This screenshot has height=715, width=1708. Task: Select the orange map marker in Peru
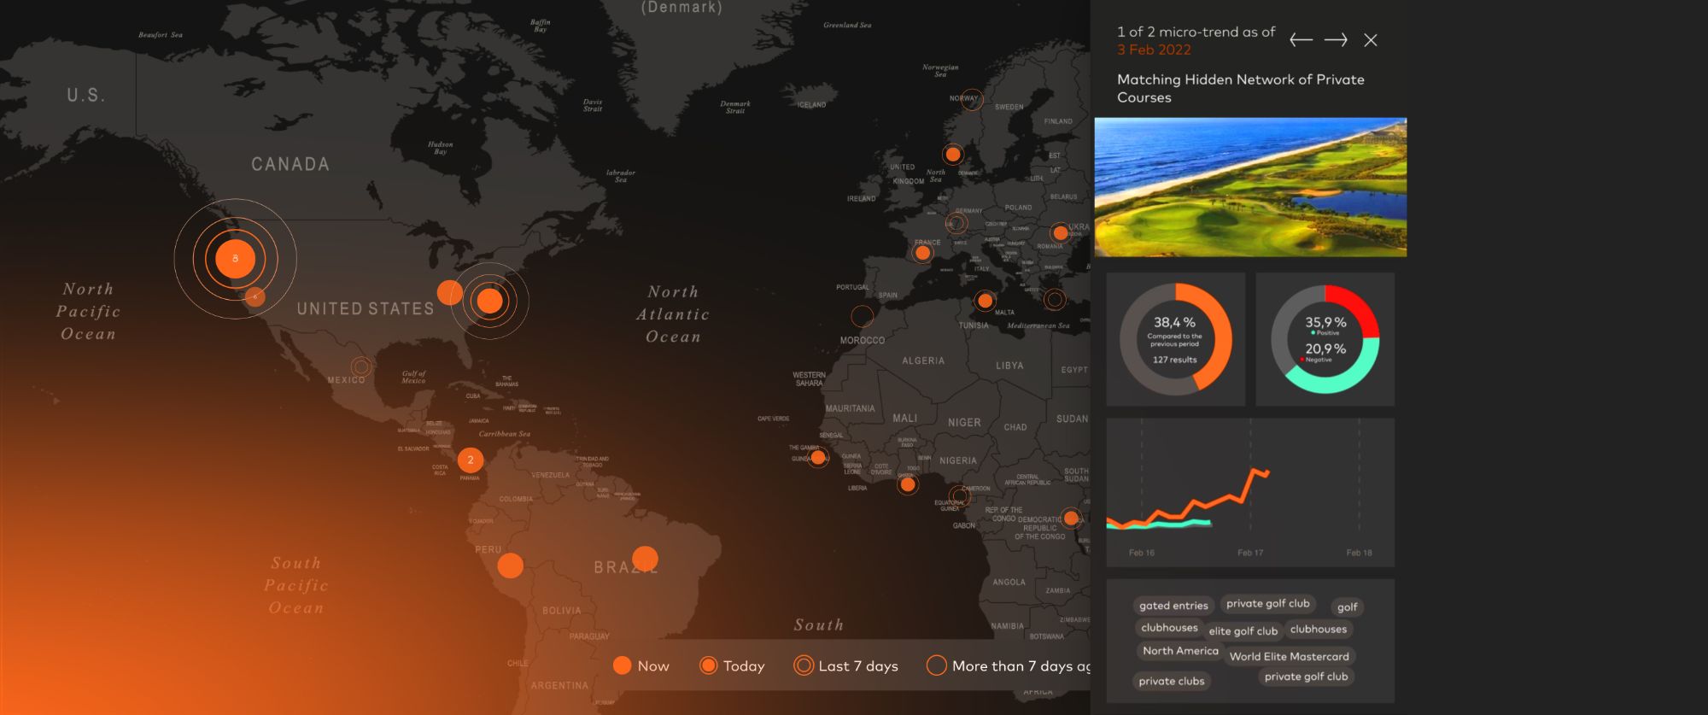(x=510, y=566)
